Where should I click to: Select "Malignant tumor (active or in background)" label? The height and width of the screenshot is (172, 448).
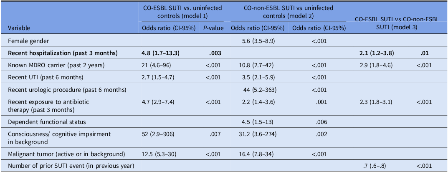point(67,154)
